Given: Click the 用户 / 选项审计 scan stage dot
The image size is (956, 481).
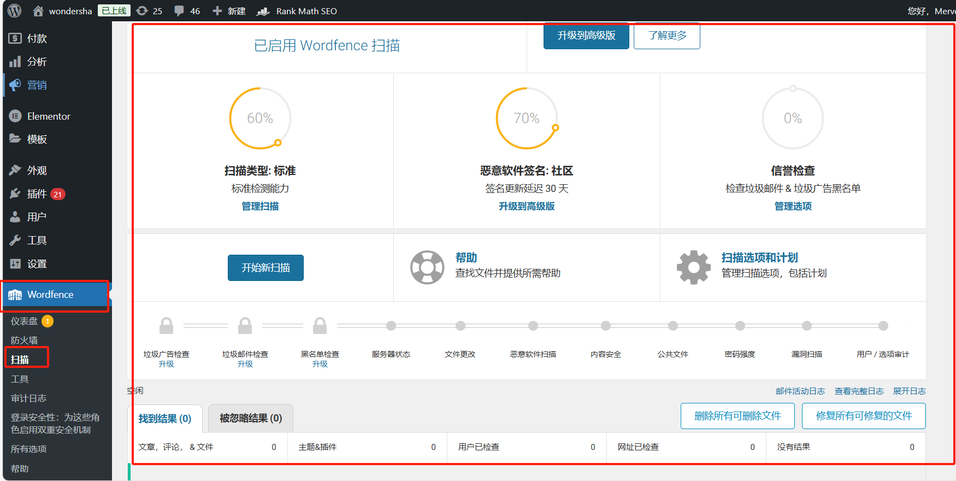Looking at the screenshot, I should [883, 326].
